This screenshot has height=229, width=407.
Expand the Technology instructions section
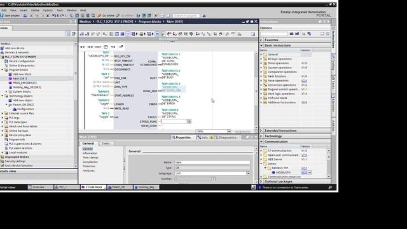[x=261, y=136]
